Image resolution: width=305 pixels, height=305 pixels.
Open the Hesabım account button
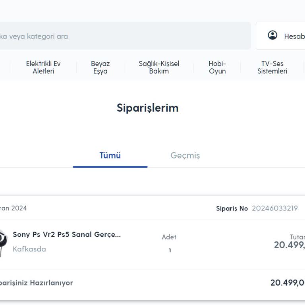280,36
